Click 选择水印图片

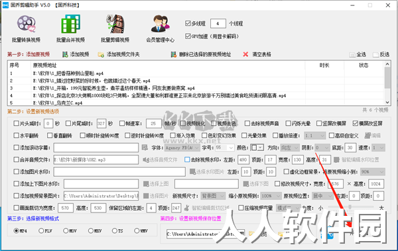tap(207, 172)
